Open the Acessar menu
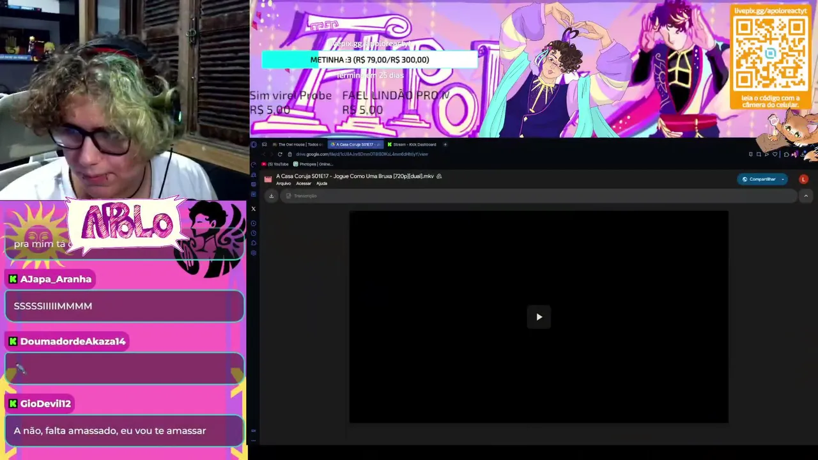818x460 pixels. 304,183
